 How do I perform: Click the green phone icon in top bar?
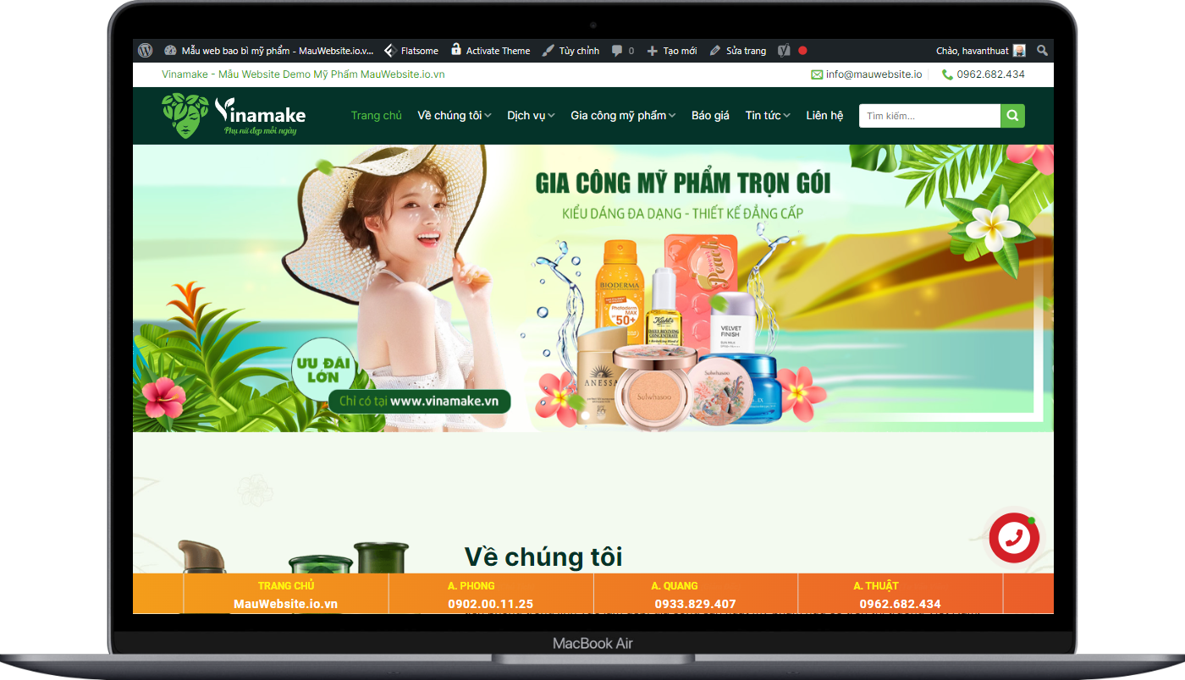pyautogui.click(x=947, y=74)
